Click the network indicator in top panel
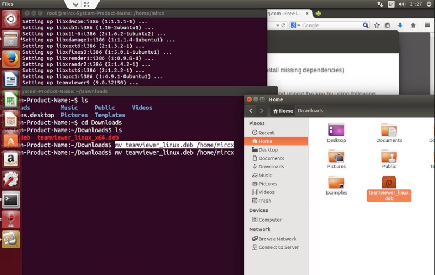 click(380, 4)
